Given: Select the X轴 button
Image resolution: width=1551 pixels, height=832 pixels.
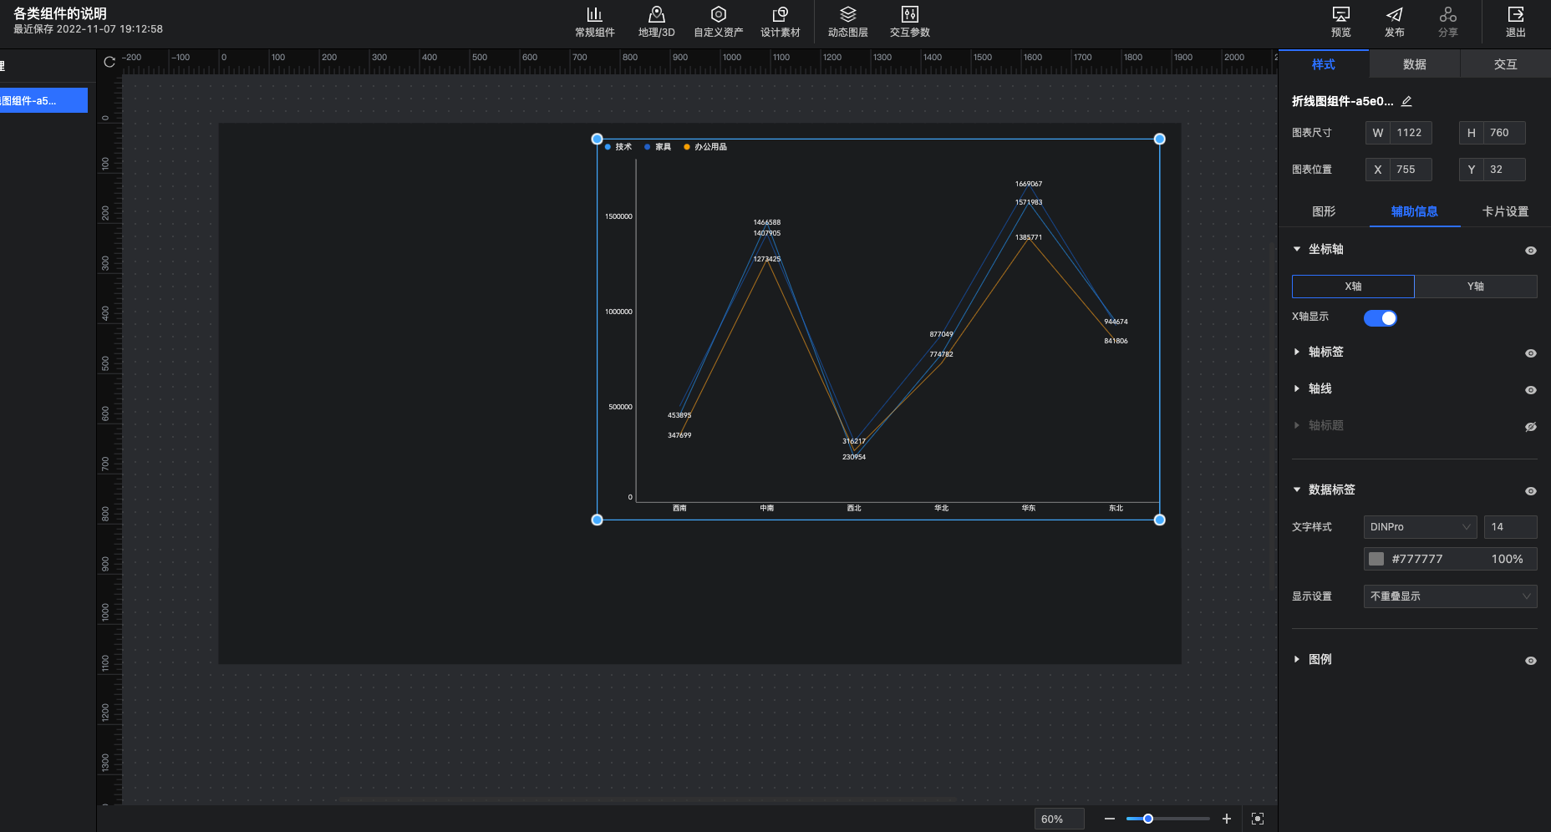Looking at the screenshot, I should tap(1353, 287).
